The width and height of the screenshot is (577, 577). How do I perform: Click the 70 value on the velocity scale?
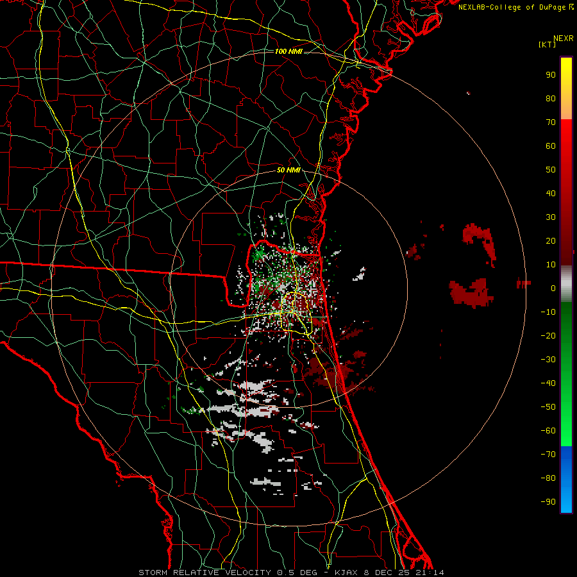(x=551, y=122)
